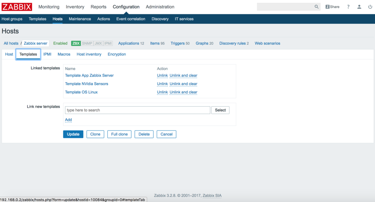375x202 pixels.
Task: Switch to the Host tab
Action: pyautogui.click(x=9, y=54)
